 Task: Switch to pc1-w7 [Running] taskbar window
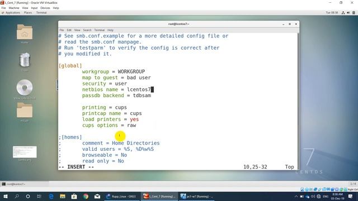[196, 196]
